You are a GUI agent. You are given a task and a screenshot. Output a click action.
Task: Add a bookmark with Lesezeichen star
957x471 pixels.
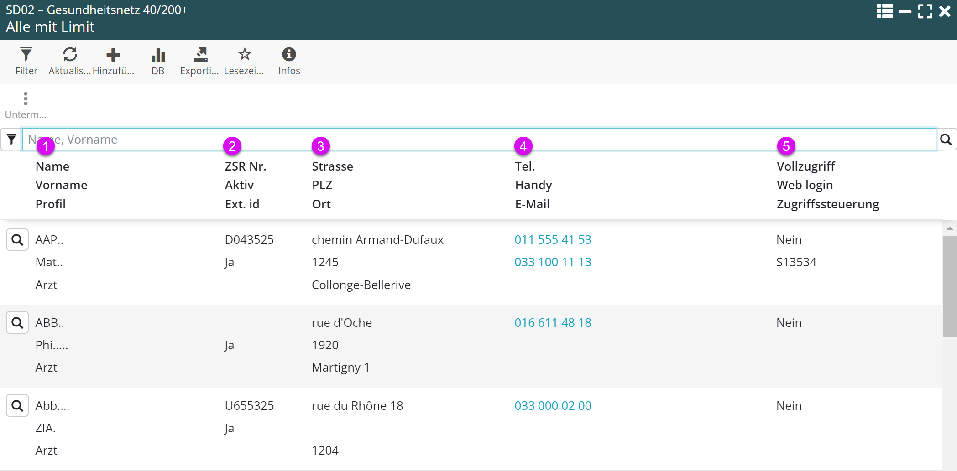click(244, 61)
